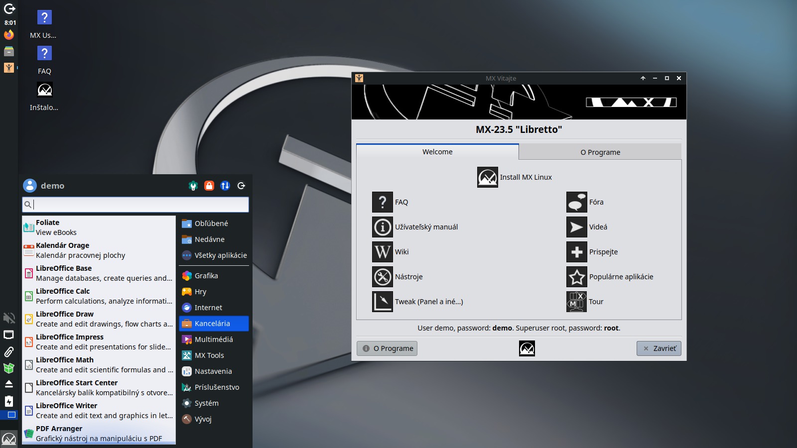Image resolution: width=797 pixels, height=448 pixels.
Task: Switch to the Welcome tab
Action: 437,152
